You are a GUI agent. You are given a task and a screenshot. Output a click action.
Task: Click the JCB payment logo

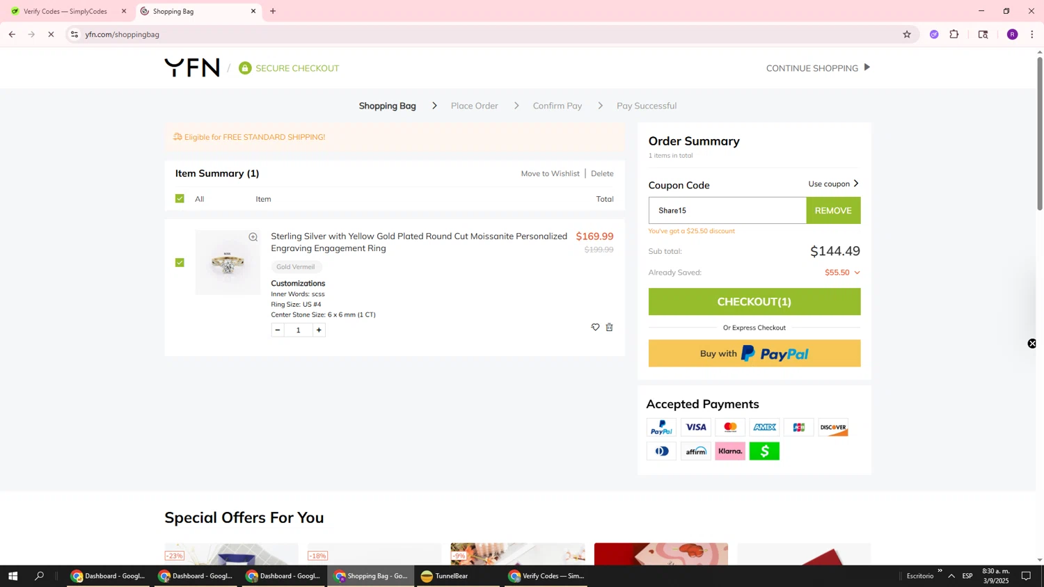pyautogui.click(x=799, y=428)
